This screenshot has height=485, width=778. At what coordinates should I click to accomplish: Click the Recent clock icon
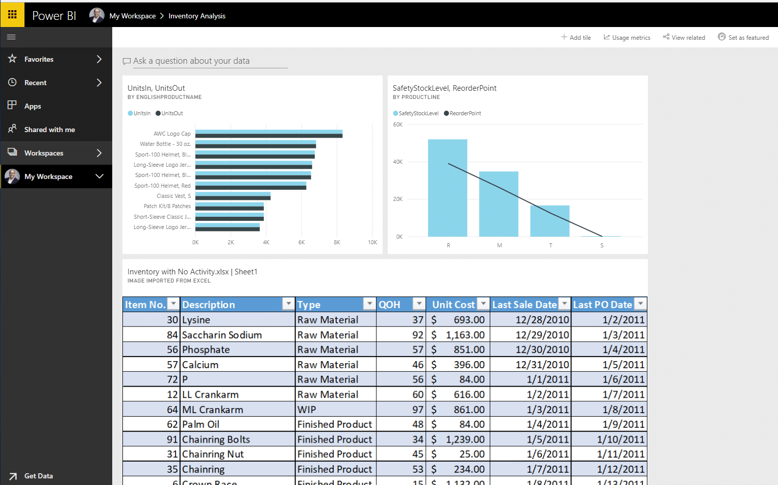12,83
